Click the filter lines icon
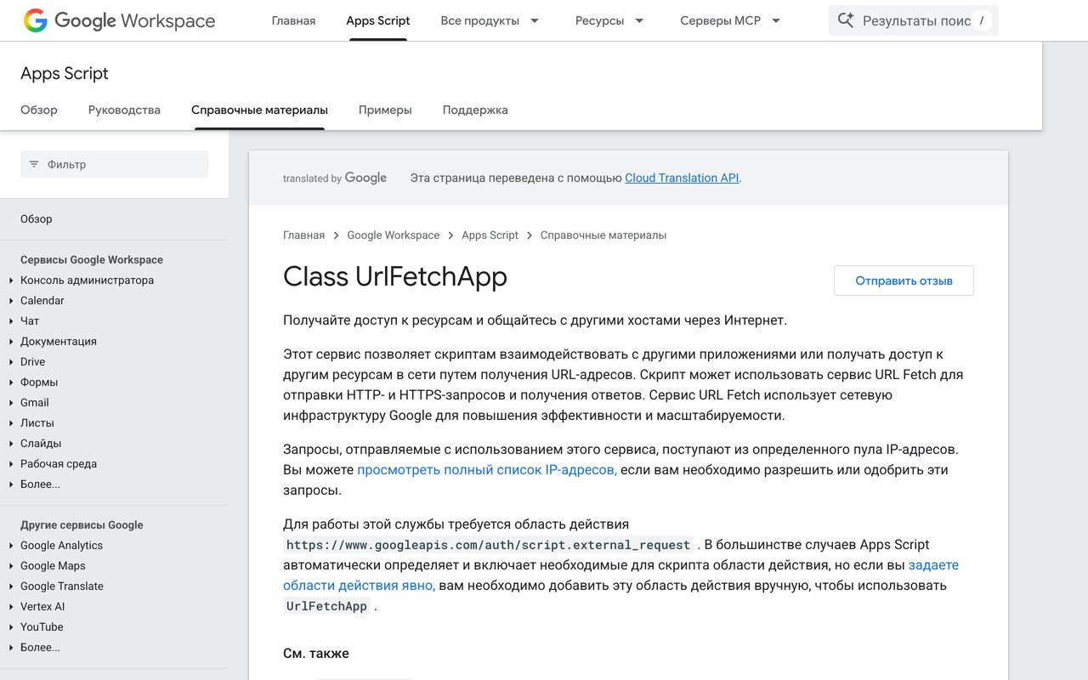Image resolution: width=1088 pixels, height=680 pixels. click(x=34, y=164)
